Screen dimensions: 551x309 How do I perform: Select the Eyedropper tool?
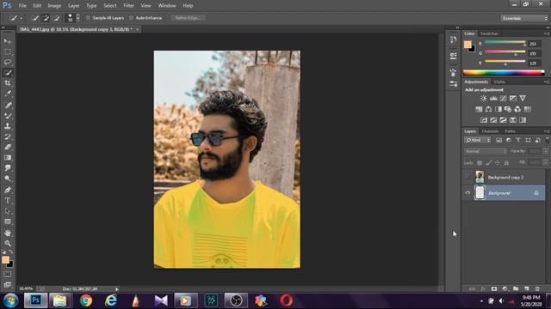click(x=8, y=94)
